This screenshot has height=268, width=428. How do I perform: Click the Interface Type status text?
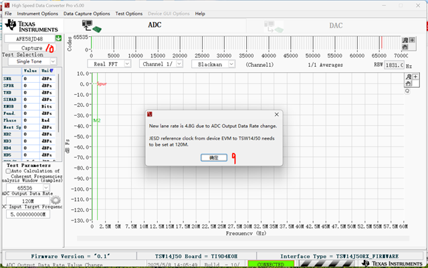click(339, 256)
